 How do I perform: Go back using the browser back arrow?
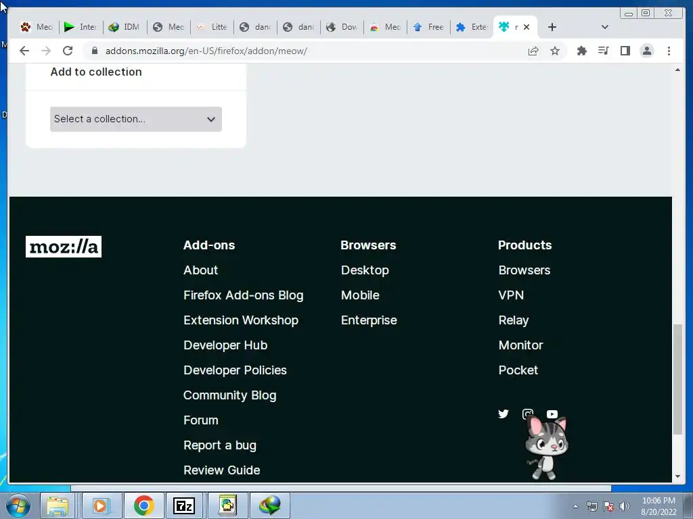[x=24, y=51]
